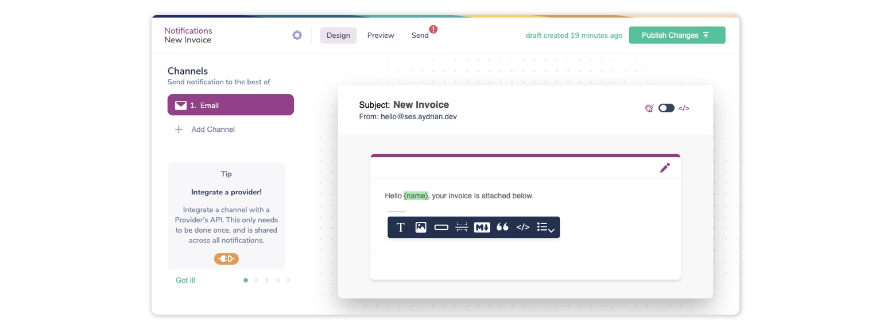Click the envelope icon on Email channel
The height and width of the screenshot is (329, 891).
pyautogui.click(x=181, y=105)
